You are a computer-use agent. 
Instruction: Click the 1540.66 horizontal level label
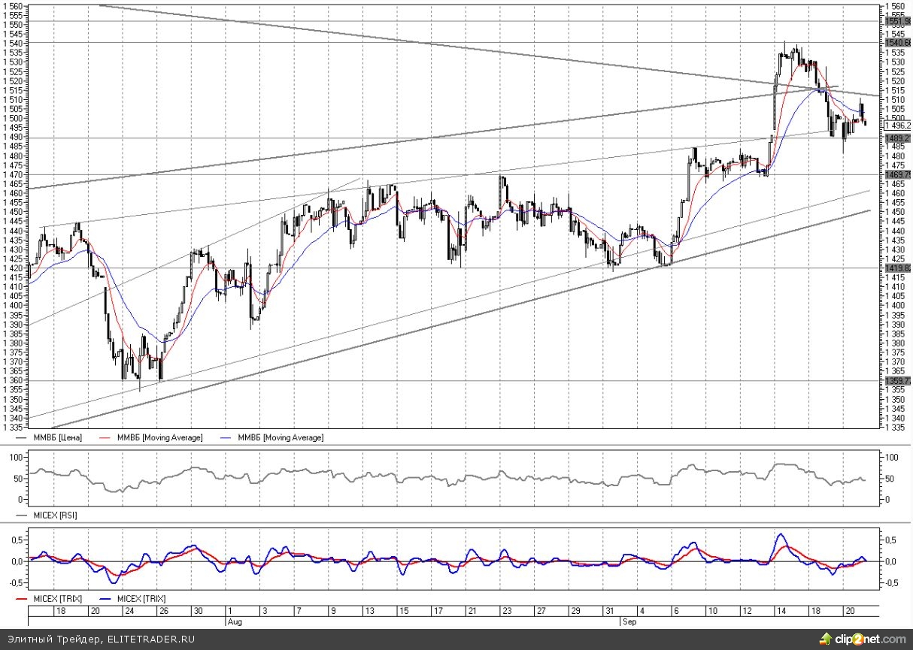point(896,43)
